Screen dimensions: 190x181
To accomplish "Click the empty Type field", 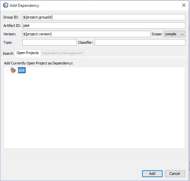I will (49, 42).
